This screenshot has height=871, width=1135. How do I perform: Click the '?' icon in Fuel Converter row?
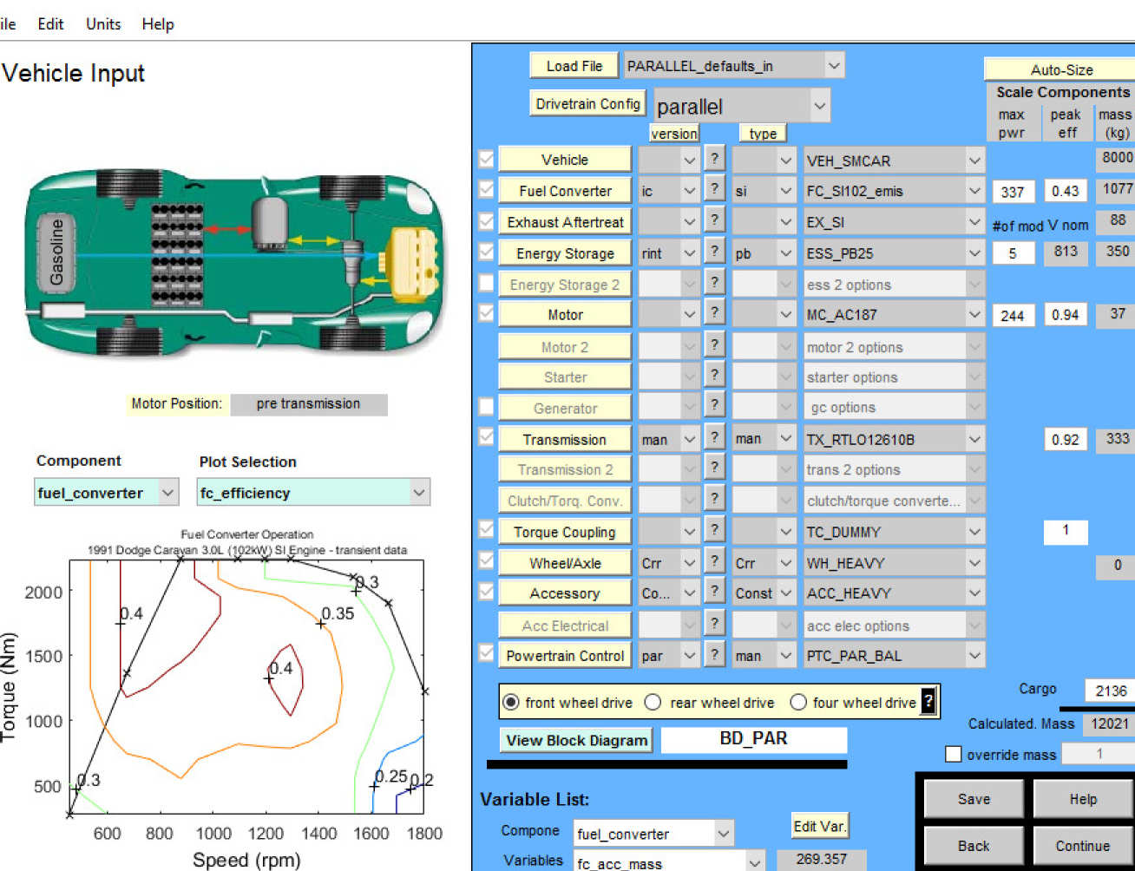(713, 190)
